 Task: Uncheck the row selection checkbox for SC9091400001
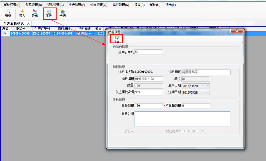(x=5, y=33)
